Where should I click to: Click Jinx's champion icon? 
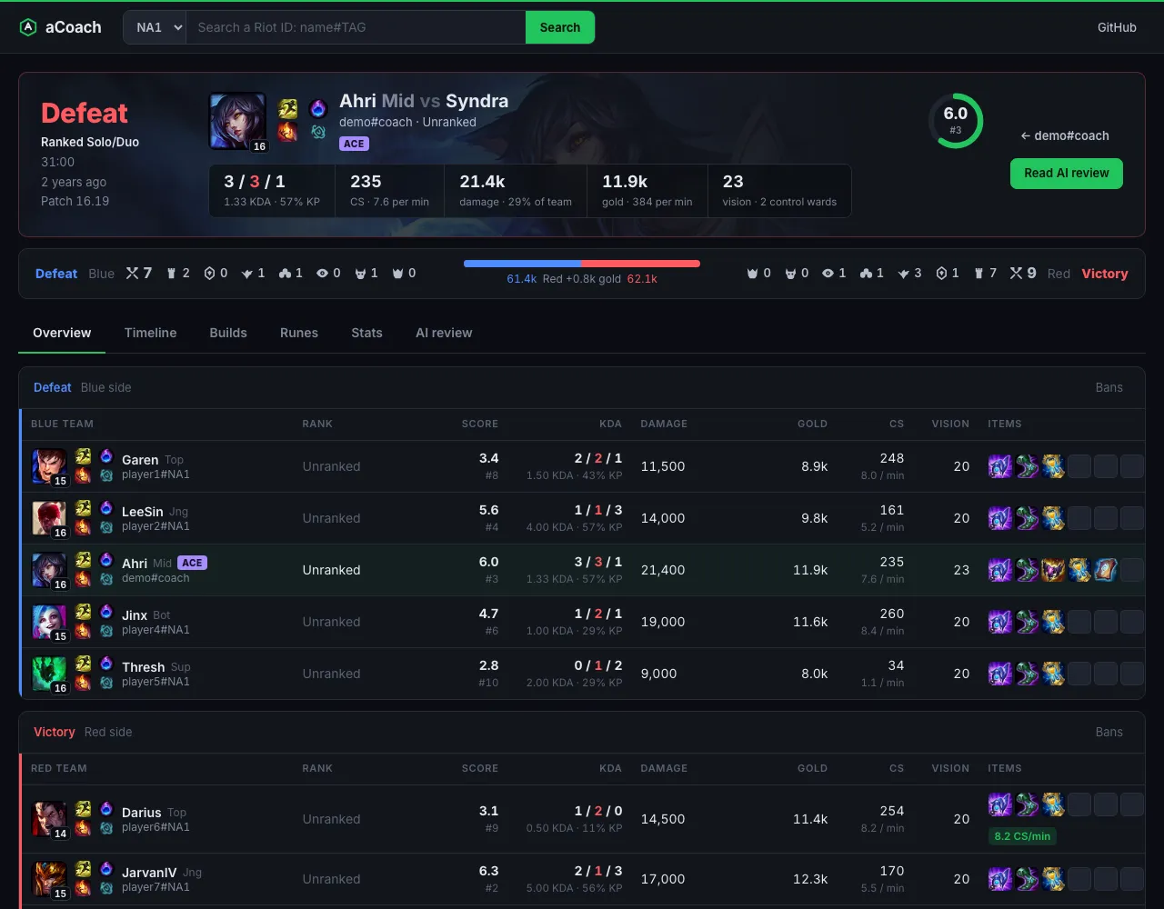(x=49, y=622)
